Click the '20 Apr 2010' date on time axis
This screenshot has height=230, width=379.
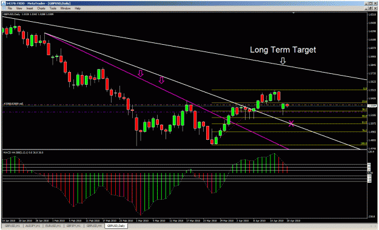[293, 220]
